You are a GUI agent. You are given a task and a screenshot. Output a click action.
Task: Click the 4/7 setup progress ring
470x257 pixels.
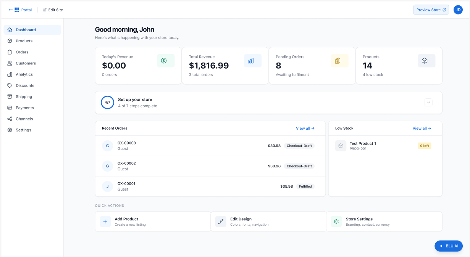(107, 102)
